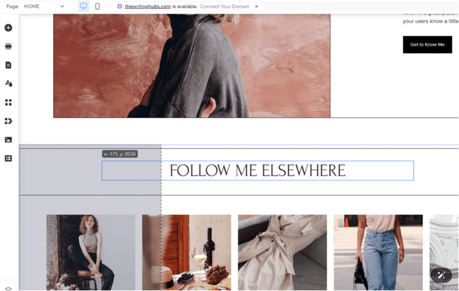Open the Pages & Menu icon
The image size is (459, 291).
tap(8, 65)
